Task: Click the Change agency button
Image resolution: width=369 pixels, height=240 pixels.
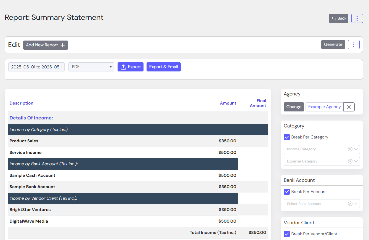Action: 294,107
